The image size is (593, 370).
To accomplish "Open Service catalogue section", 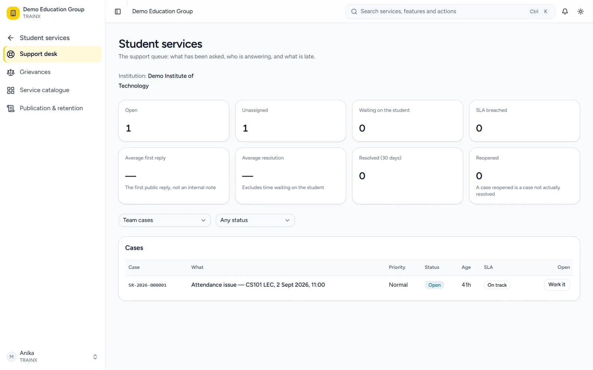I will coord(53,90).
